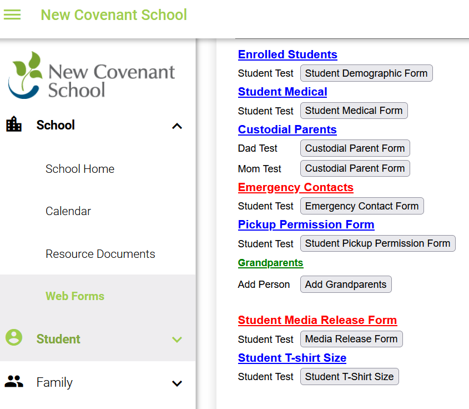Viewport: 469px width, 409px height.
Task: Open the hamburger navigation menu
Action: tap(12, 14)
